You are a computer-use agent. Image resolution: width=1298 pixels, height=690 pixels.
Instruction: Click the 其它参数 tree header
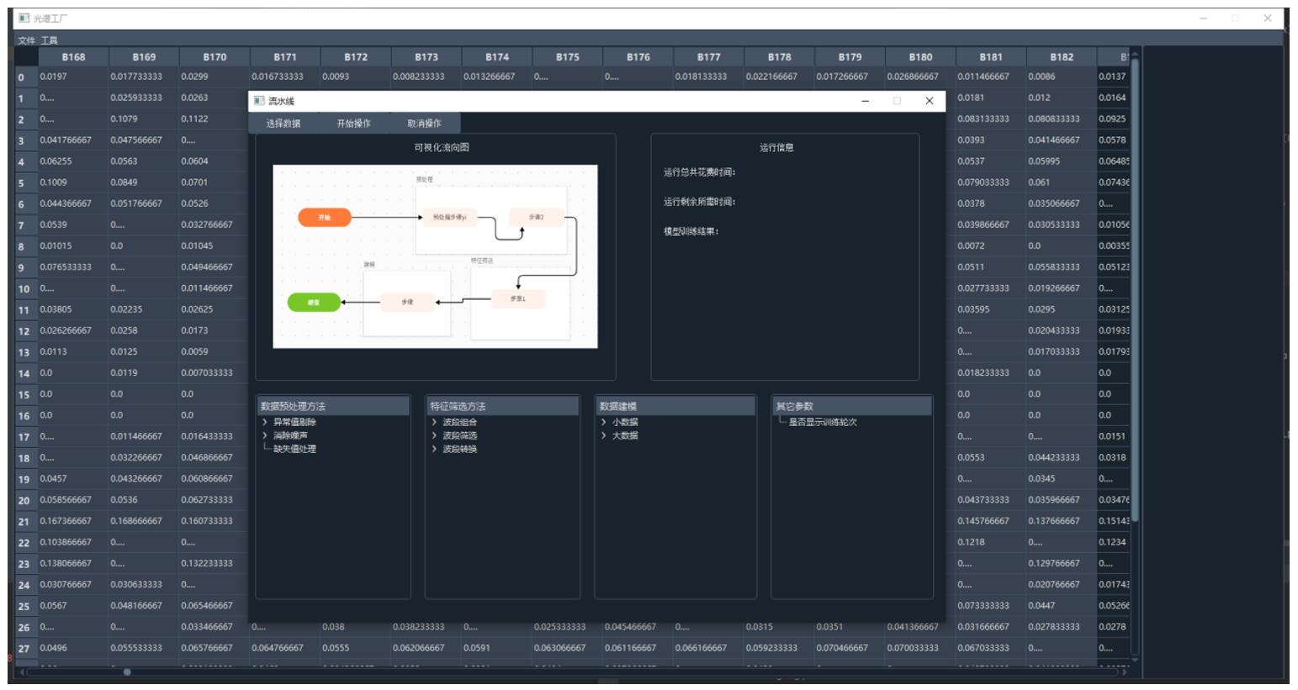(852, 406)
